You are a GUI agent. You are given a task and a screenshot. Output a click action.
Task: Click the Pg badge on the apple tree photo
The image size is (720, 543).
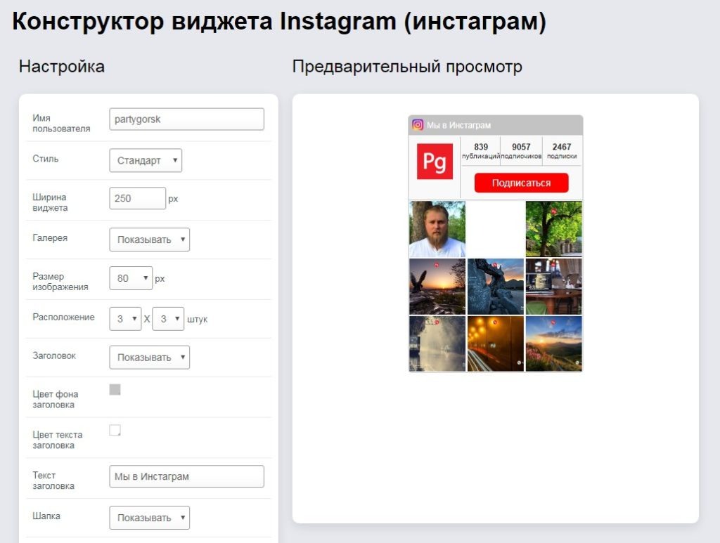click(x=552, y=211)
